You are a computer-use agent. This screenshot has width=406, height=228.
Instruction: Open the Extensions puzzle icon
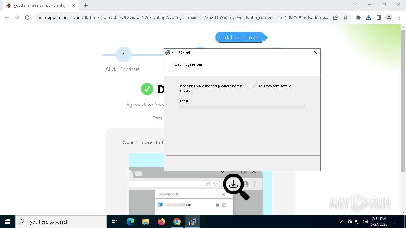[358, 17]
